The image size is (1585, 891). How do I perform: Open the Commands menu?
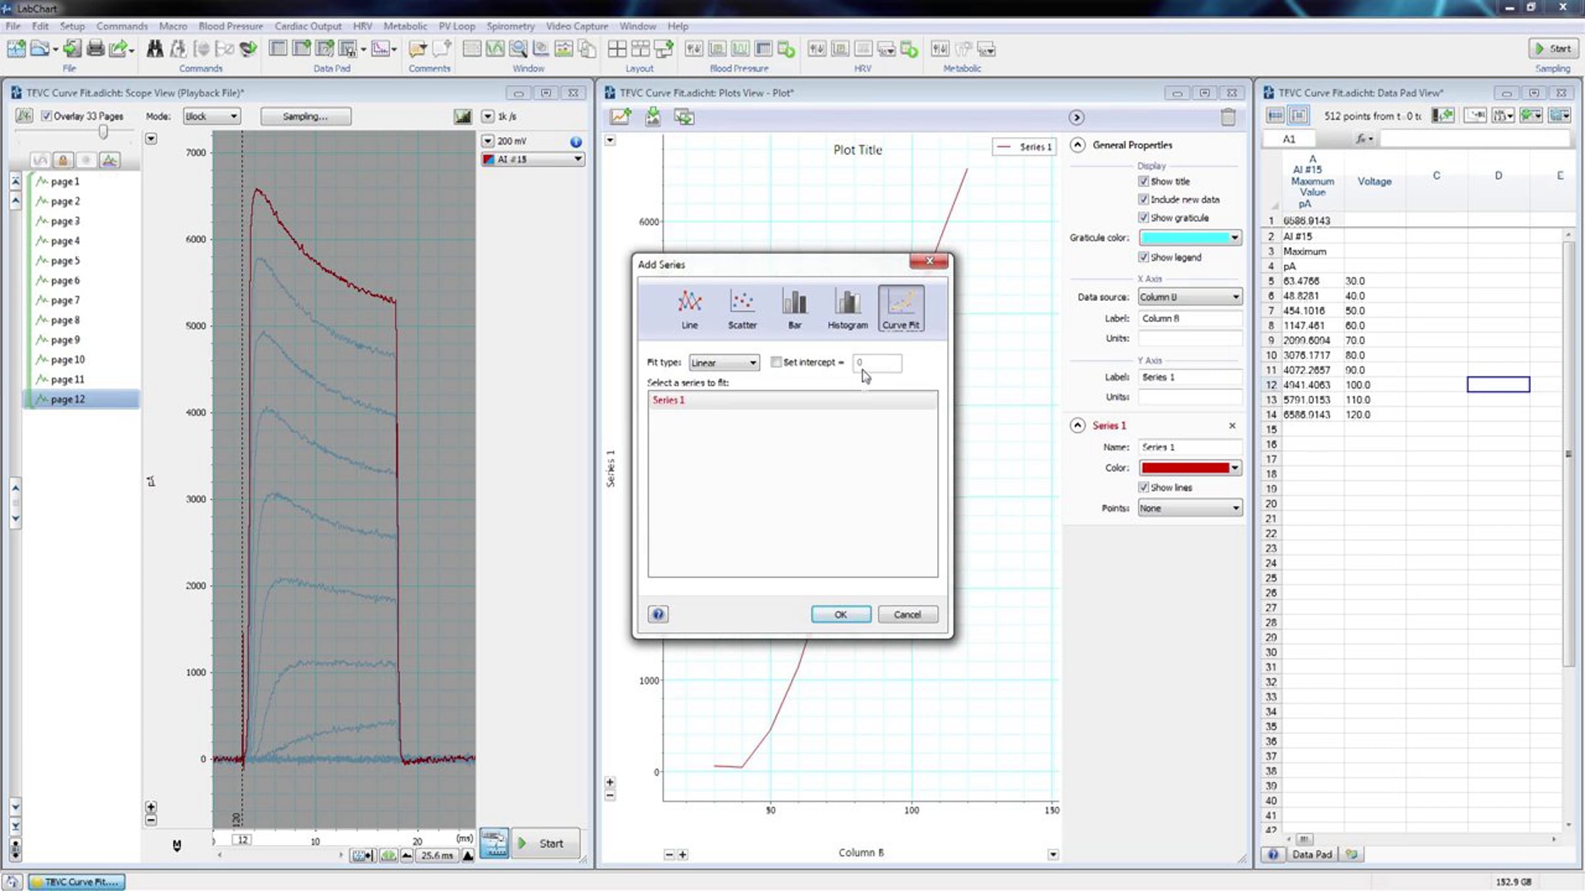click(x=122, y=26)
